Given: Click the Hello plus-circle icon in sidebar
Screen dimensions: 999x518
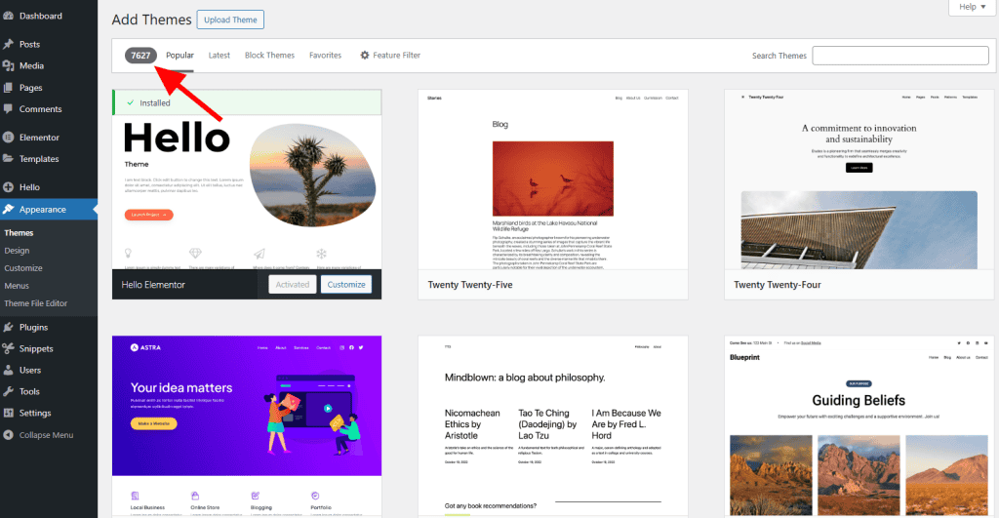Looking at the screenshot, I should pos(8,186).
